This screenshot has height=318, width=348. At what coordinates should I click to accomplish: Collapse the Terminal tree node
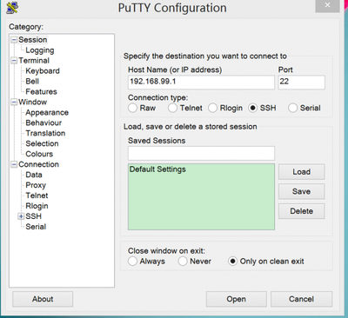click(x=14, y=61)
